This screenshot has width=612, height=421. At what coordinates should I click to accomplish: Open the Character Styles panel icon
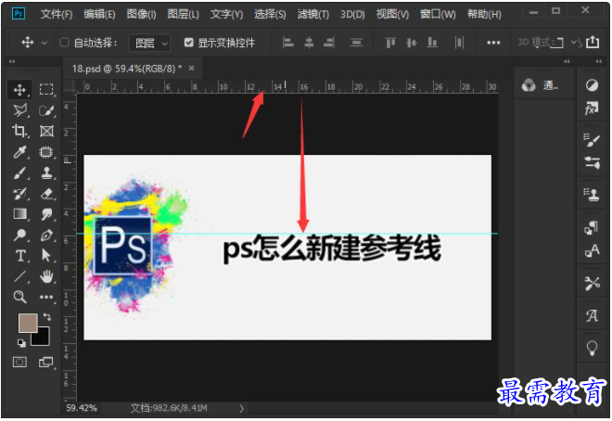[x=592, y=250]
